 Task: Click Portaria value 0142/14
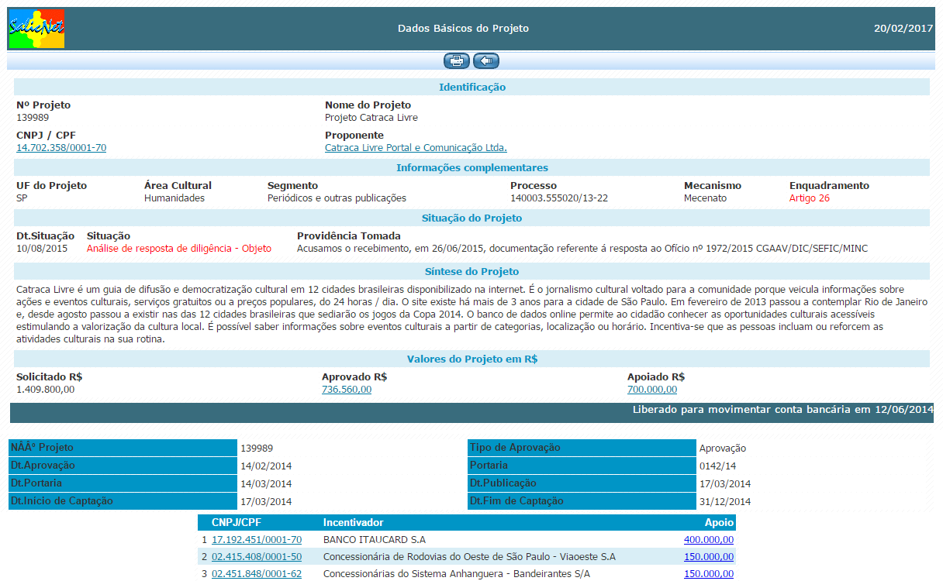coord(717,466)
